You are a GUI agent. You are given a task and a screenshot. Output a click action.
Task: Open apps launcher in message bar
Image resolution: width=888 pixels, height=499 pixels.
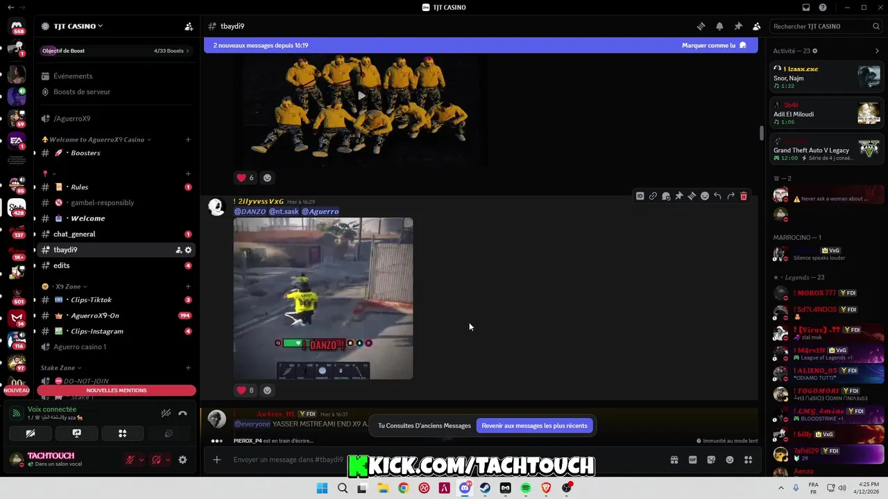click(749, 459)
